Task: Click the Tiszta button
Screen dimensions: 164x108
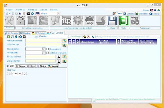Action: click(x=124, y=28)
